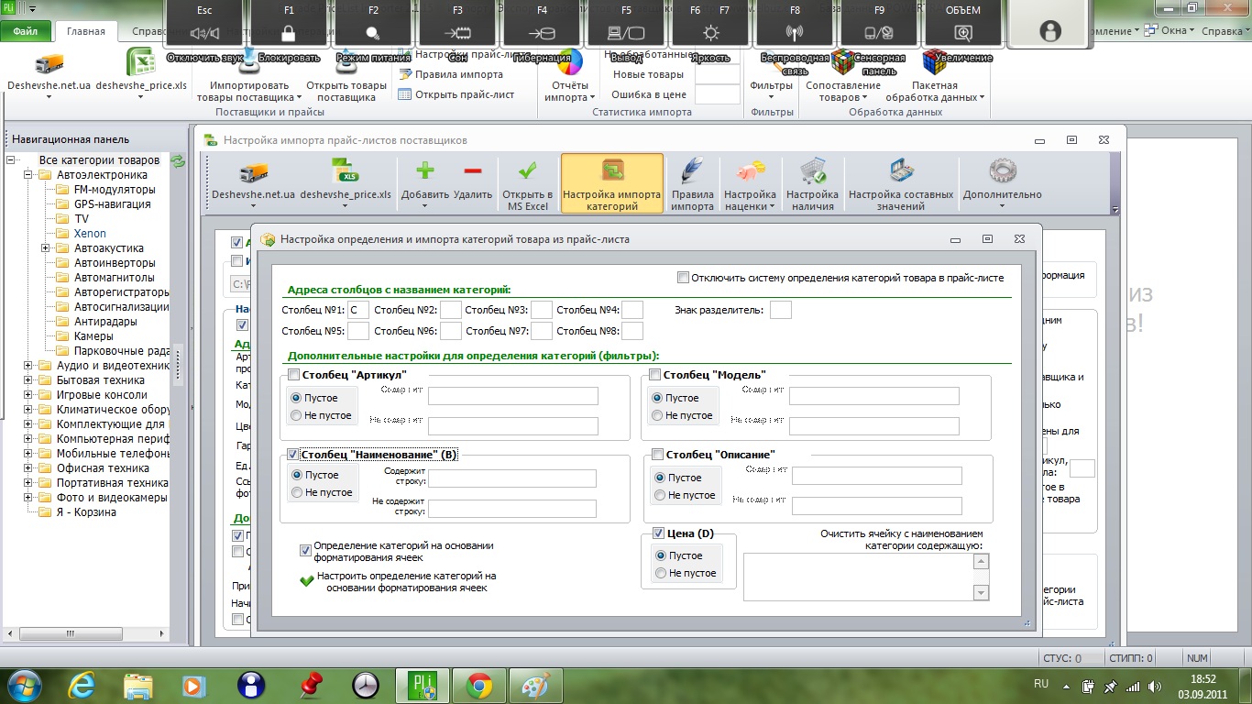Click the scroll-up arrow of the Очистить ячейку box
The width and height of the screenshot is (1252, 704).
tap(982, 561)
